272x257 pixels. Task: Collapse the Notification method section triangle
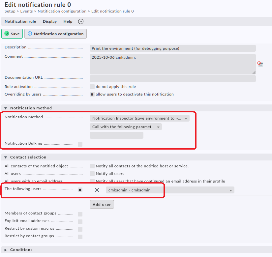coord(6,108)
